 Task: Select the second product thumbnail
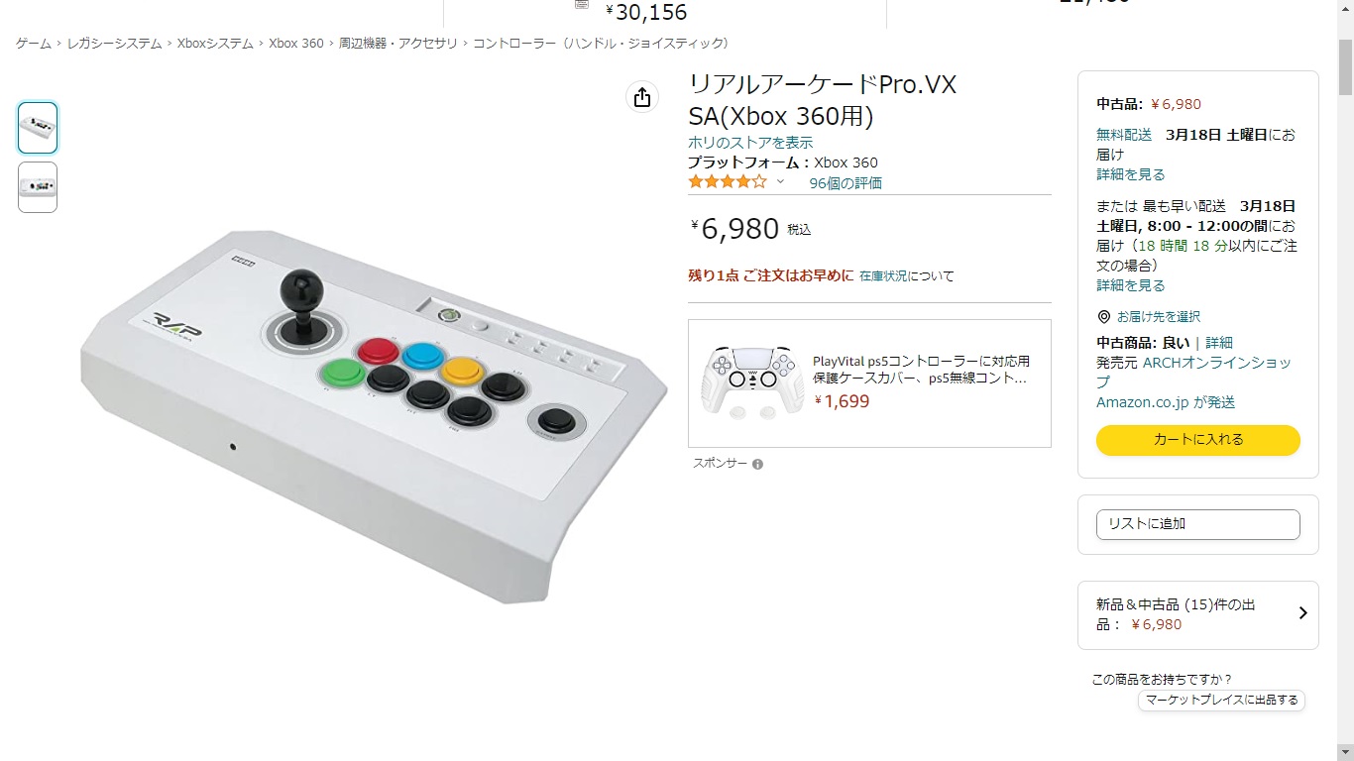coord(38,187)
